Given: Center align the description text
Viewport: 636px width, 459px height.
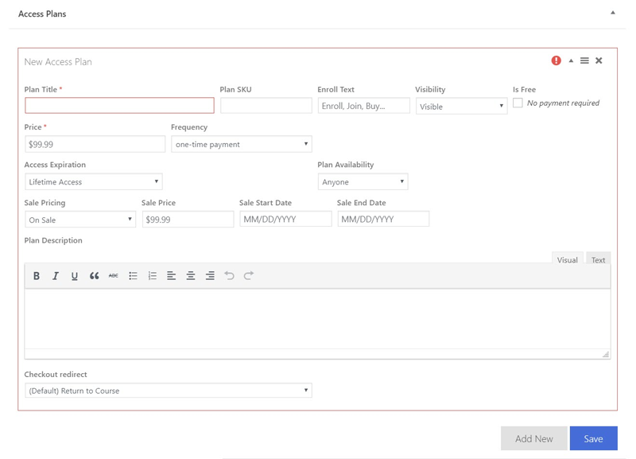Looking at the screenshot, I should 191,276.
